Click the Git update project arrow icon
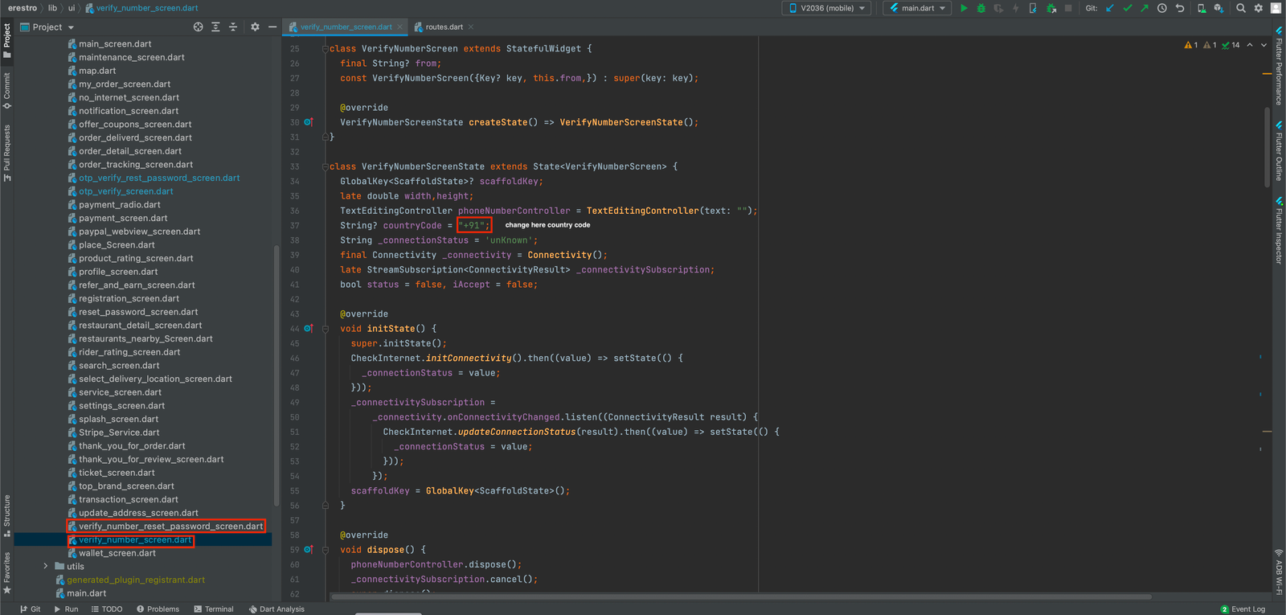The height and width of the screenshot is (615, 1286). [x=1110, y=8]
